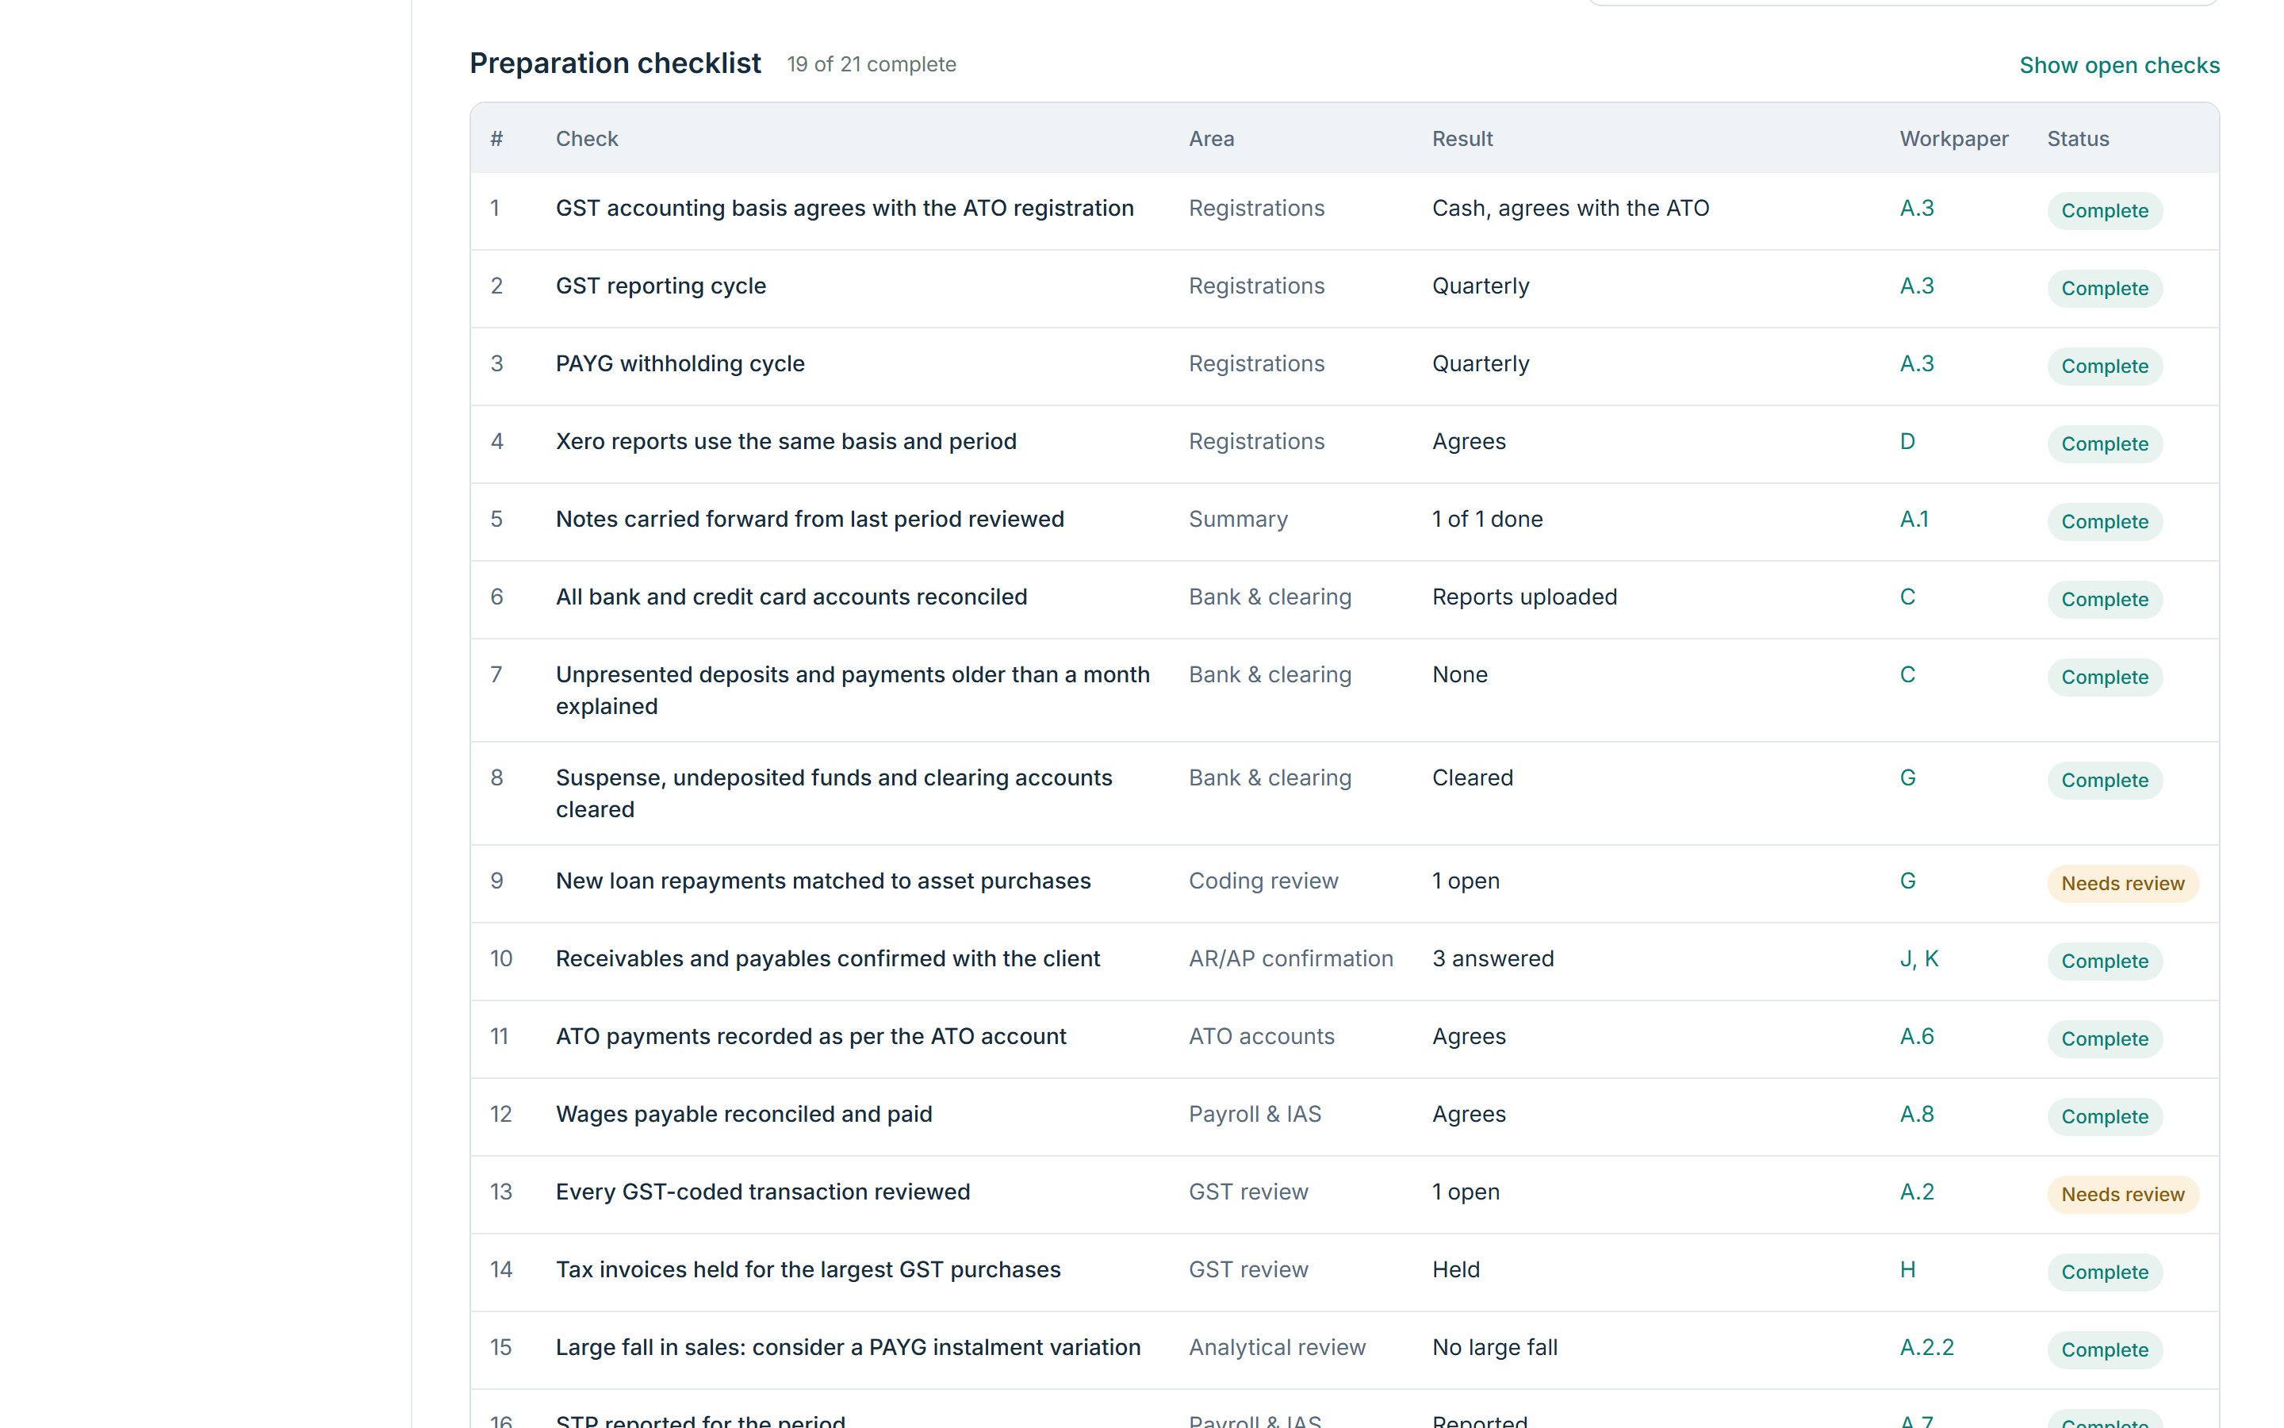Open workpaper D for Xero reports check
Viewport: 2284px width, 1428px height.
[x=1907, y=441]
